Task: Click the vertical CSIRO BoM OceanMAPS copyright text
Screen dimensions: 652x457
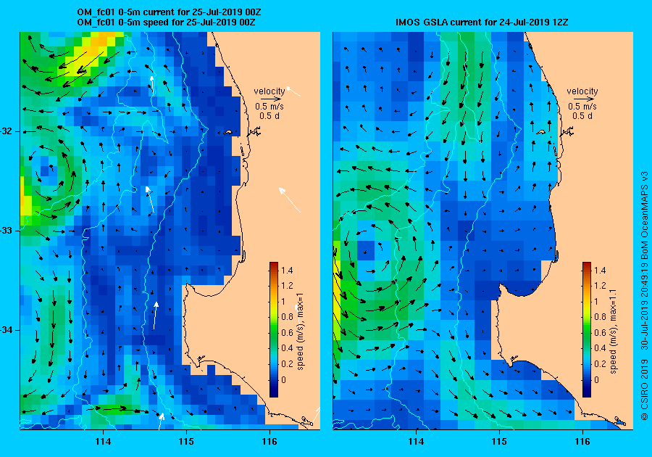Action: coord(644,295)
